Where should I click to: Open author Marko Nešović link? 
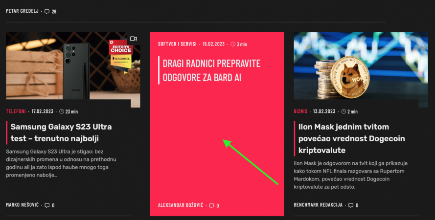(23, 205)
